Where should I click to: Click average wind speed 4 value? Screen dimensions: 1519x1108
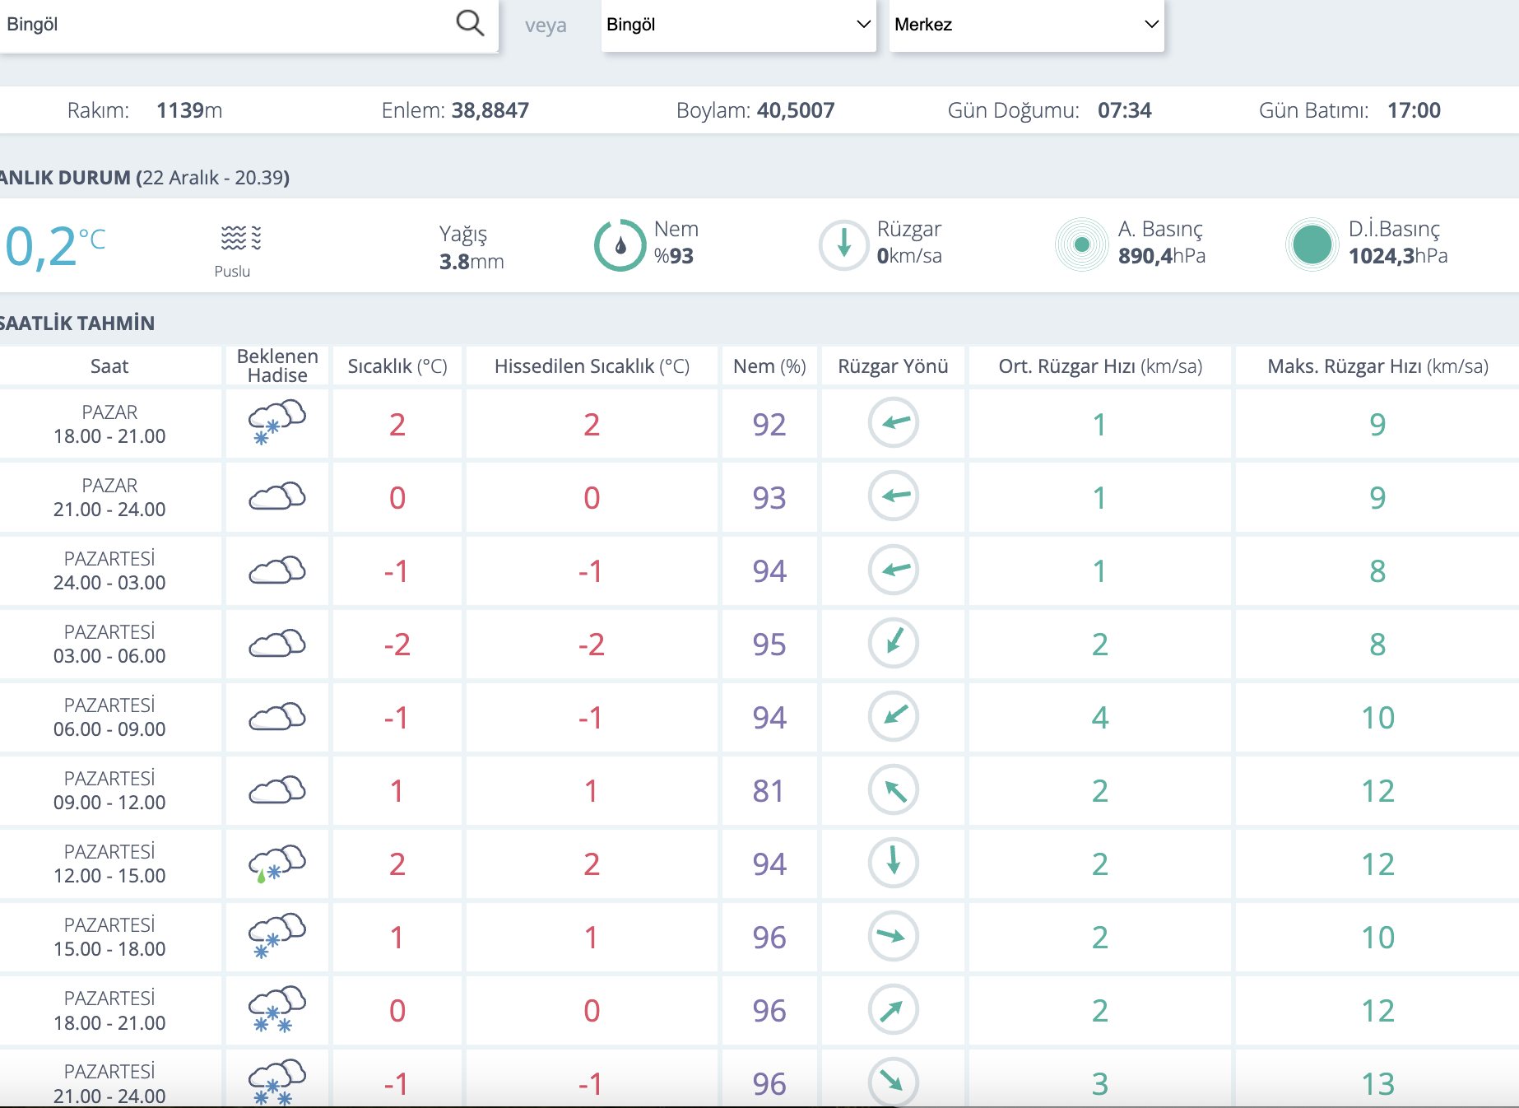click(1100, 718)
